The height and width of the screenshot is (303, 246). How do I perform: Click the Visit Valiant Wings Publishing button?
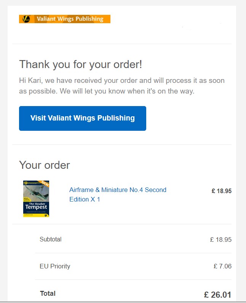click(83, 118)
